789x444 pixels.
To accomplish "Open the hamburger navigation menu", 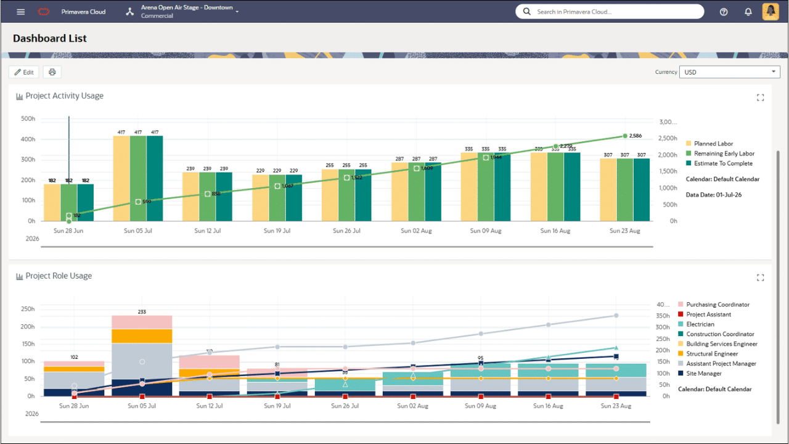I will click(x=21, y=12).
